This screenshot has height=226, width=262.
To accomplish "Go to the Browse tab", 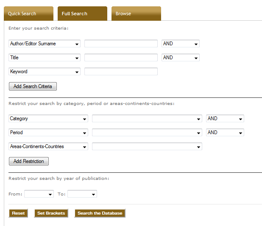I will (136, 14).
